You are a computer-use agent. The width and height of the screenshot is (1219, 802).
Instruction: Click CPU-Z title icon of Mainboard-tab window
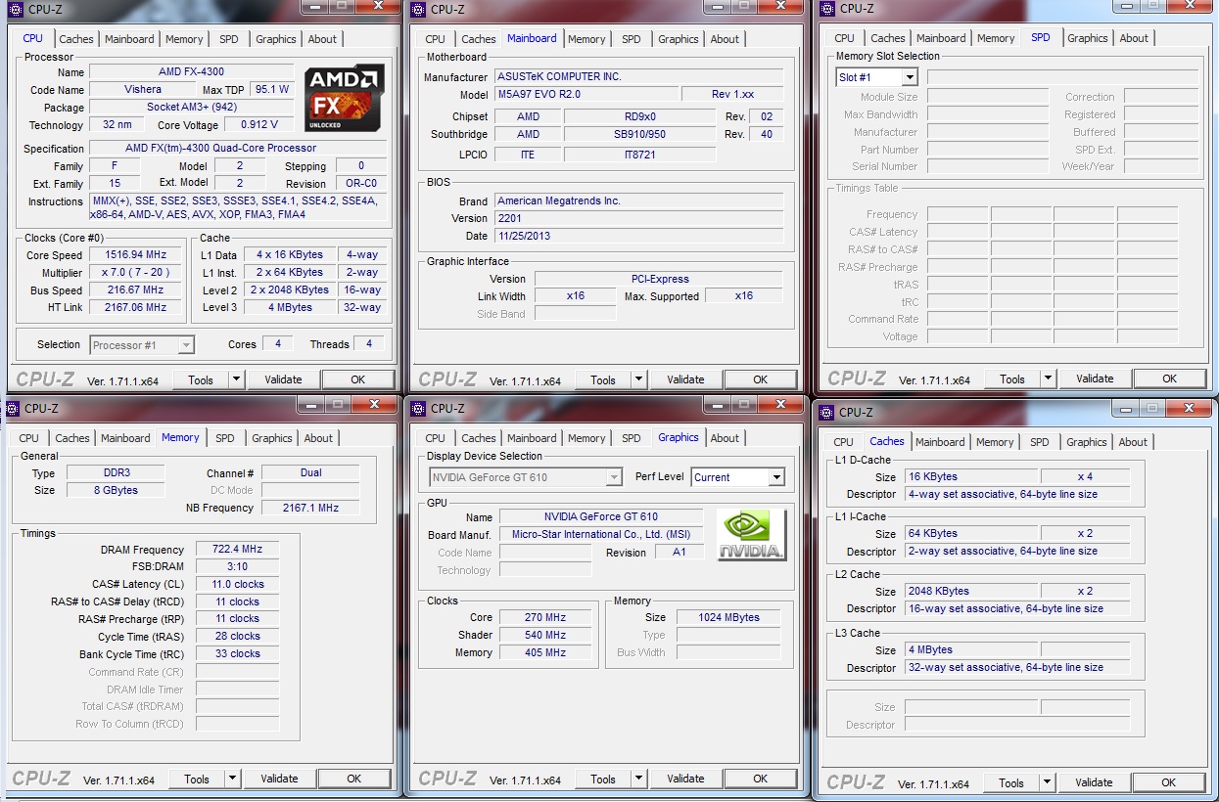[x=419, y=9]
